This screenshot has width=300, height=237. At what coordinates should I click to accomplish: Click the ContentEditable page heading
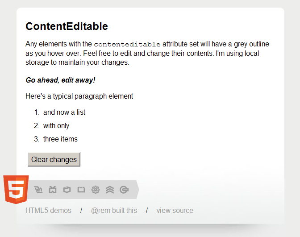pyautogui.click(x=67, y=26)
